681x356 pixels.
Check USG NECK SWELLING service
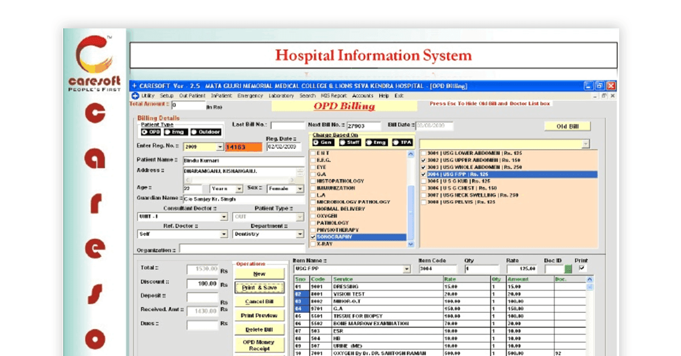click(x=423, y=195)
